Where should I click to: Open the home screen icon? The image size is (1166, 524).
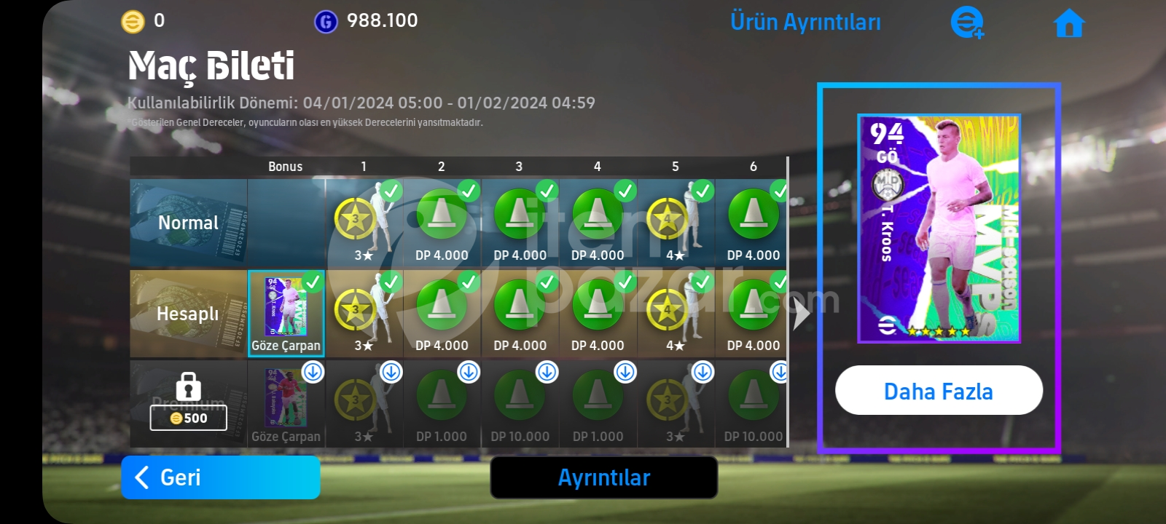click(1069, 23)
